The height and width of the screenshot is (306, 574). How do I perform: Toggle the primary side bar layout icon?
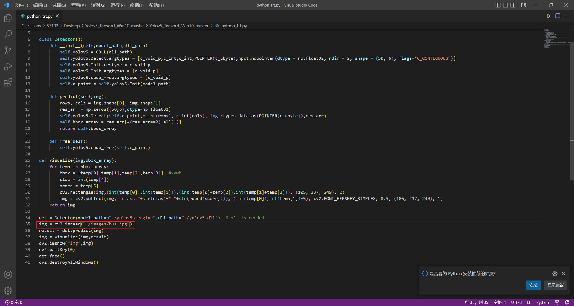[498, 5]
